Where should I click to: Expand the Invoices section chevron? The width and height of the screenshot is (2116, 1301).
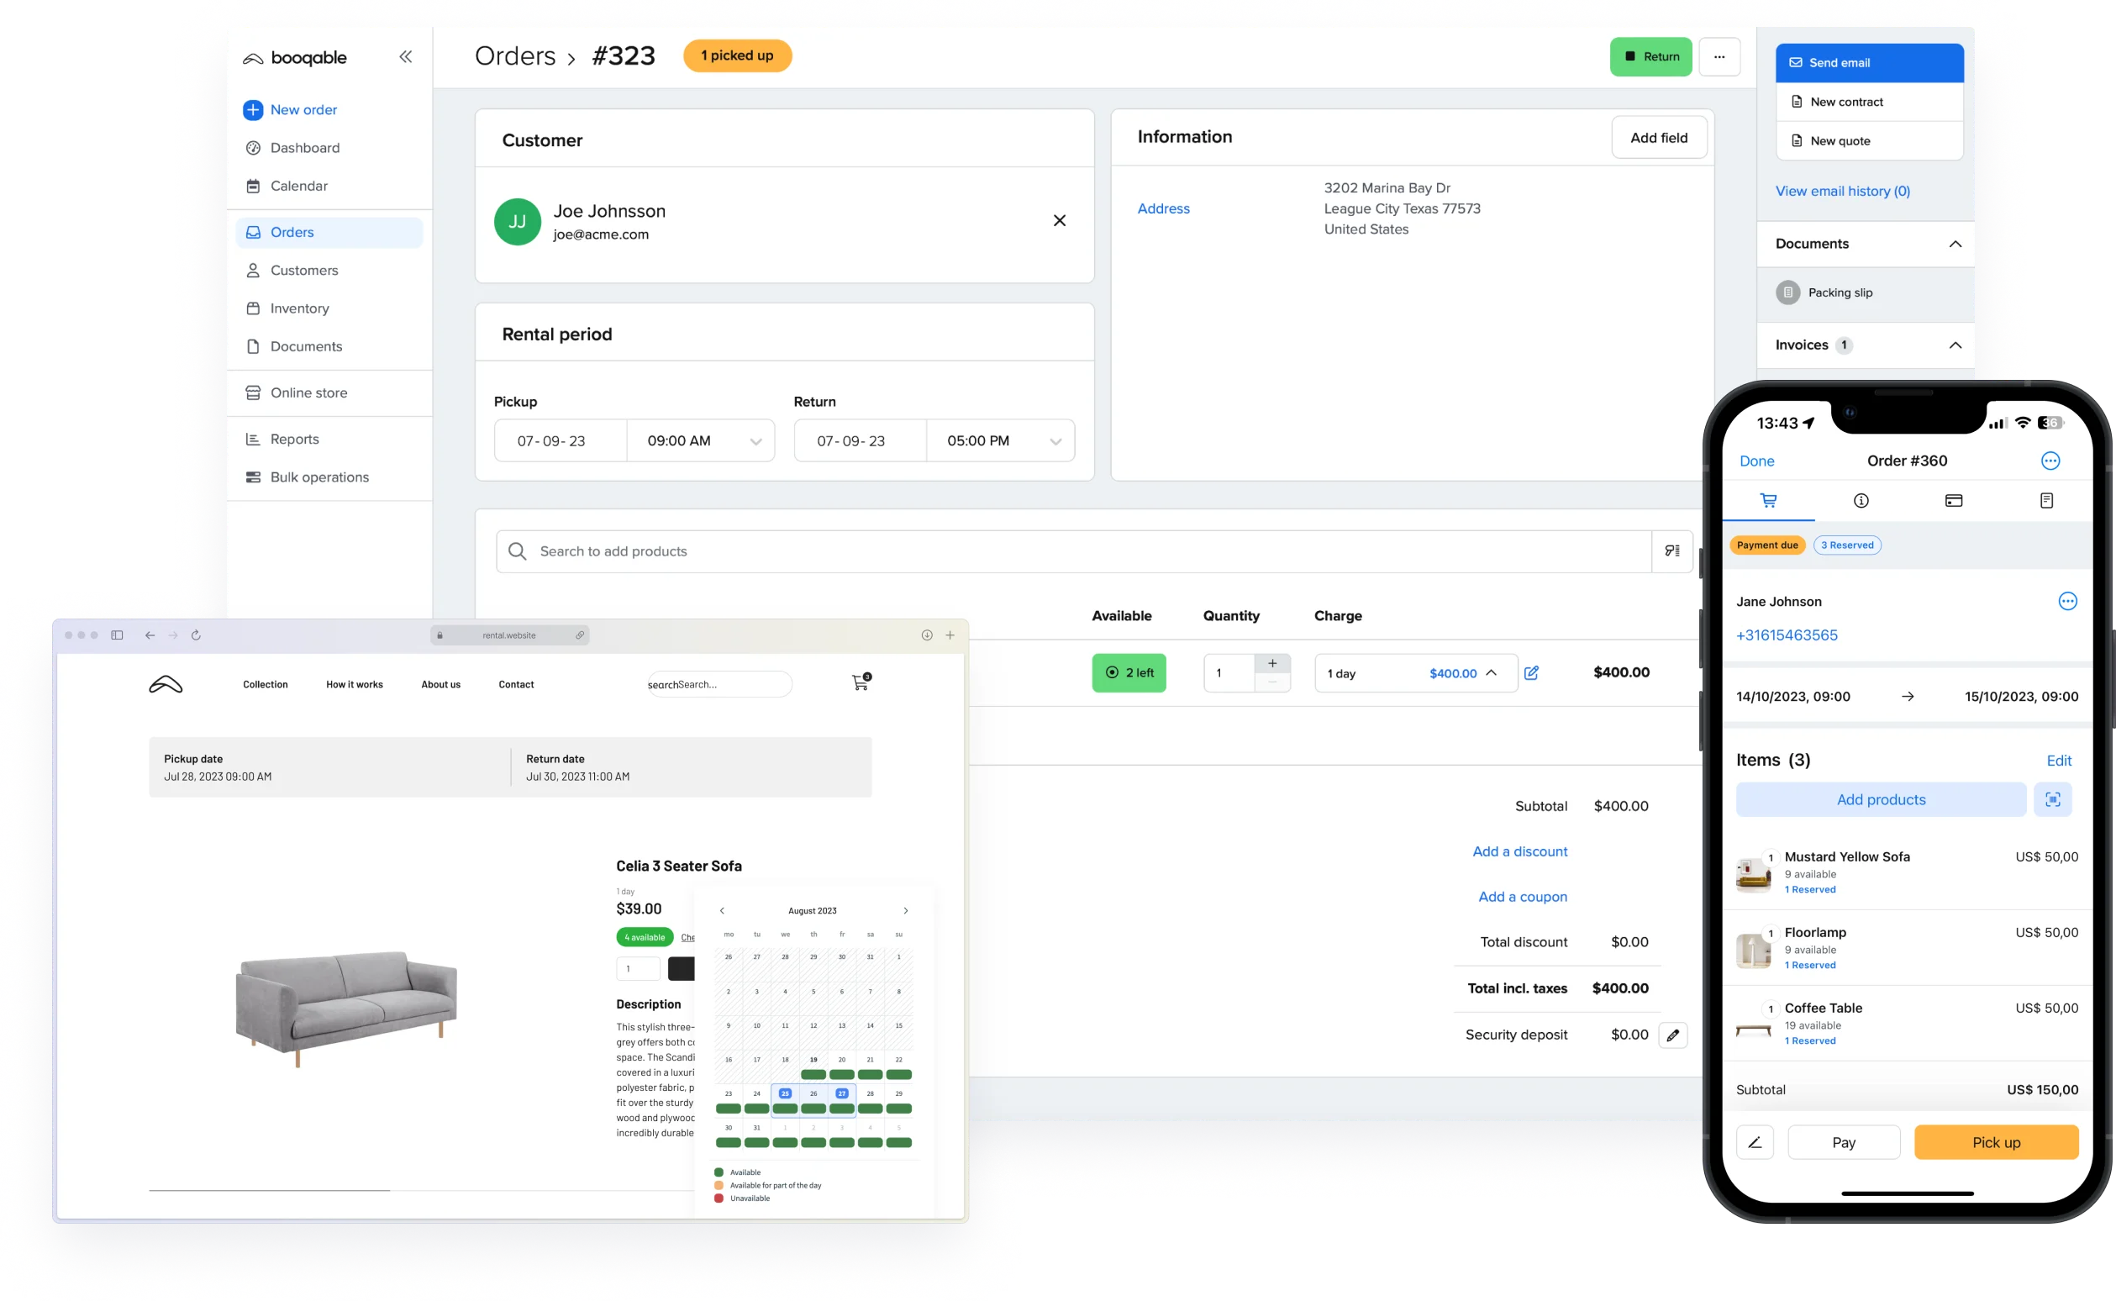point(1955,345)
